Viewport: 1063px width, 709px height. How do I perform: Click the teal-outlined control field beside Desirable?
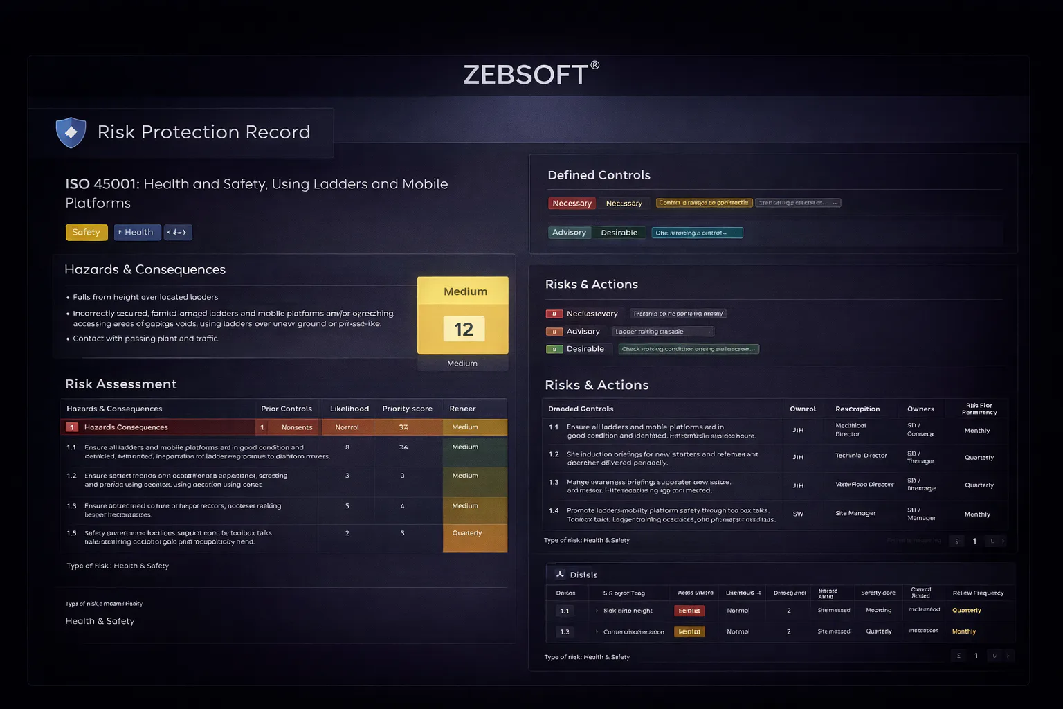click(x=697, y=233)
